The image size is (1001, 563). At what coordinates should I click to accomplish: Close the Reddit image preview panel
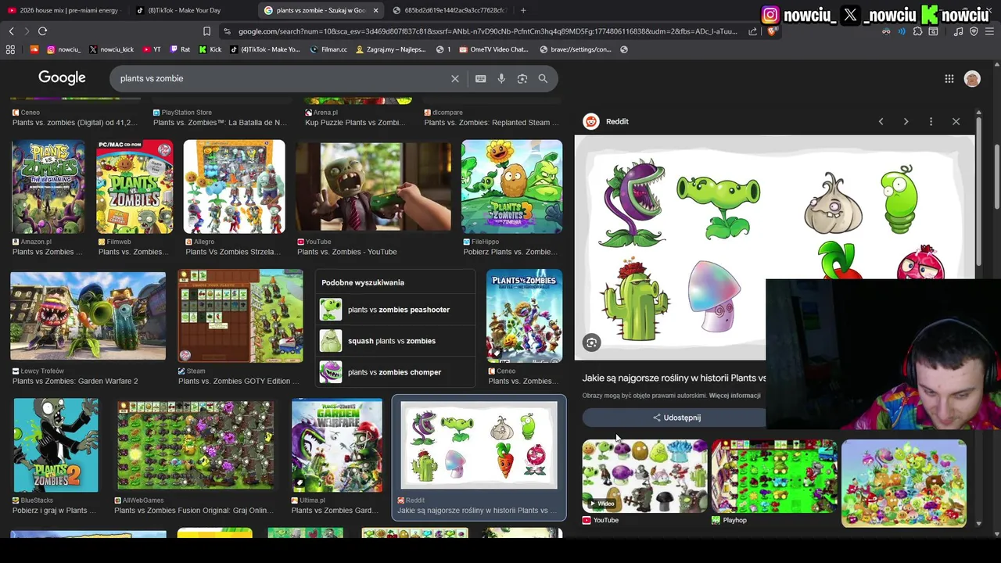click(x=956, y=121)
